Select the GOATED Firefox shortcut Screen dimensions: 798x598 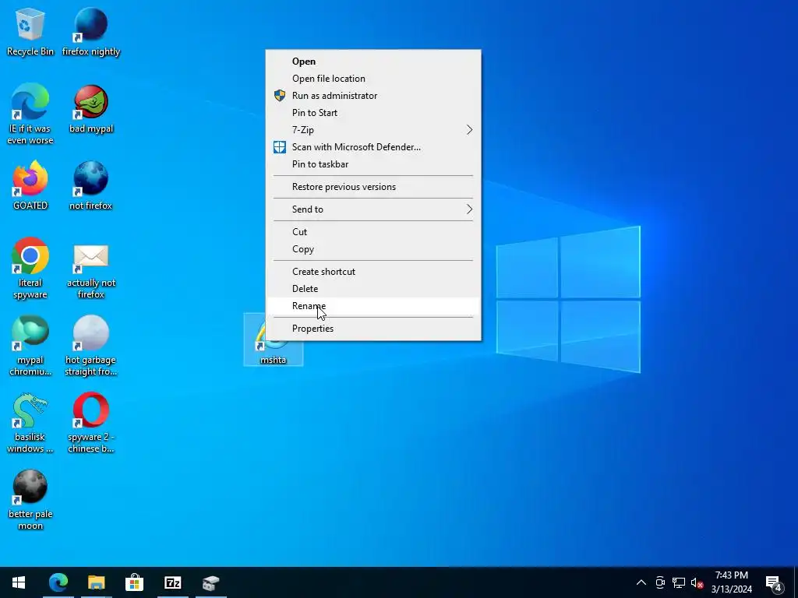click(30, 185)
